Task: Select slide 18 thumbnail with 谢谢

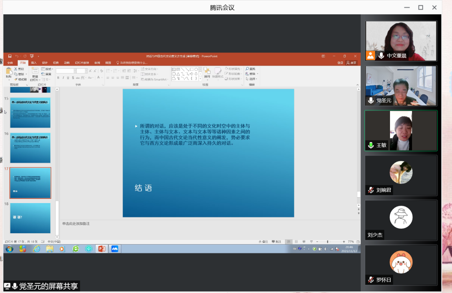Action: click(30, 218)
